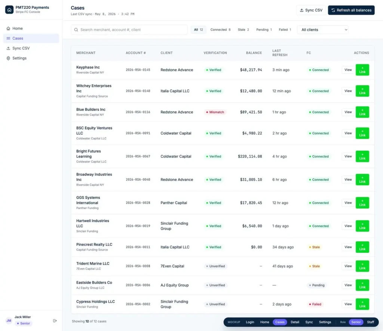Click the Pending status for Eastside Builders
This screenshot has height=331, width=383.
(316, 285)
